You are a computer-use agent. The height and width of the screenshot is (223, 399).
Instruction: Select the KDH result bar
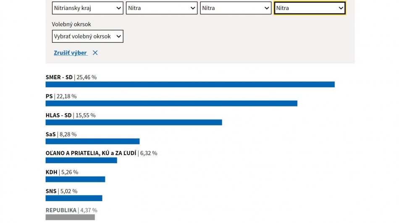click(x=75, y=179)
